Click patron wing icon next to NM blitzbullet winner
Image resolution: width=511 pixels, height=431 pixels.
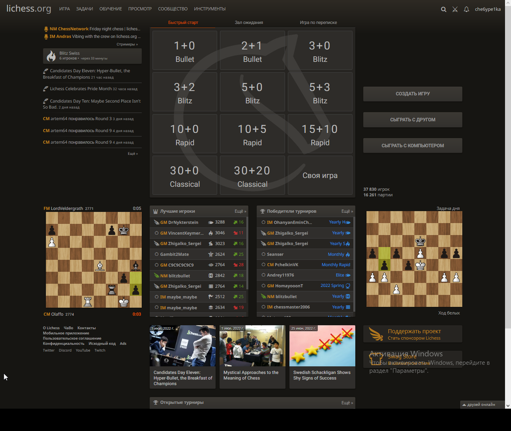click(264, 297)
